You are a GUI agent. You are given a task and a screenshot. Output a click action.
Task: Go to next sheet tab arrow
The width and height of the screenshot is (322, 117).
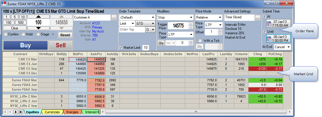pos(16,112)
